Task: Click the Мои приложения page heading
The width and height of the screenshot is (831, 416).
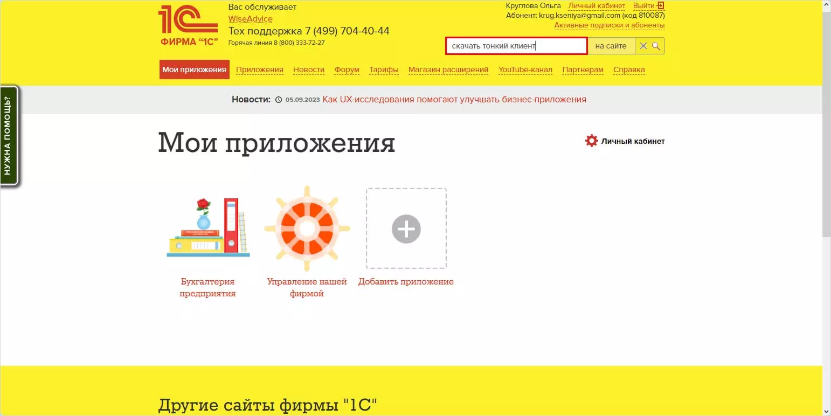Action: click(276, 143)
